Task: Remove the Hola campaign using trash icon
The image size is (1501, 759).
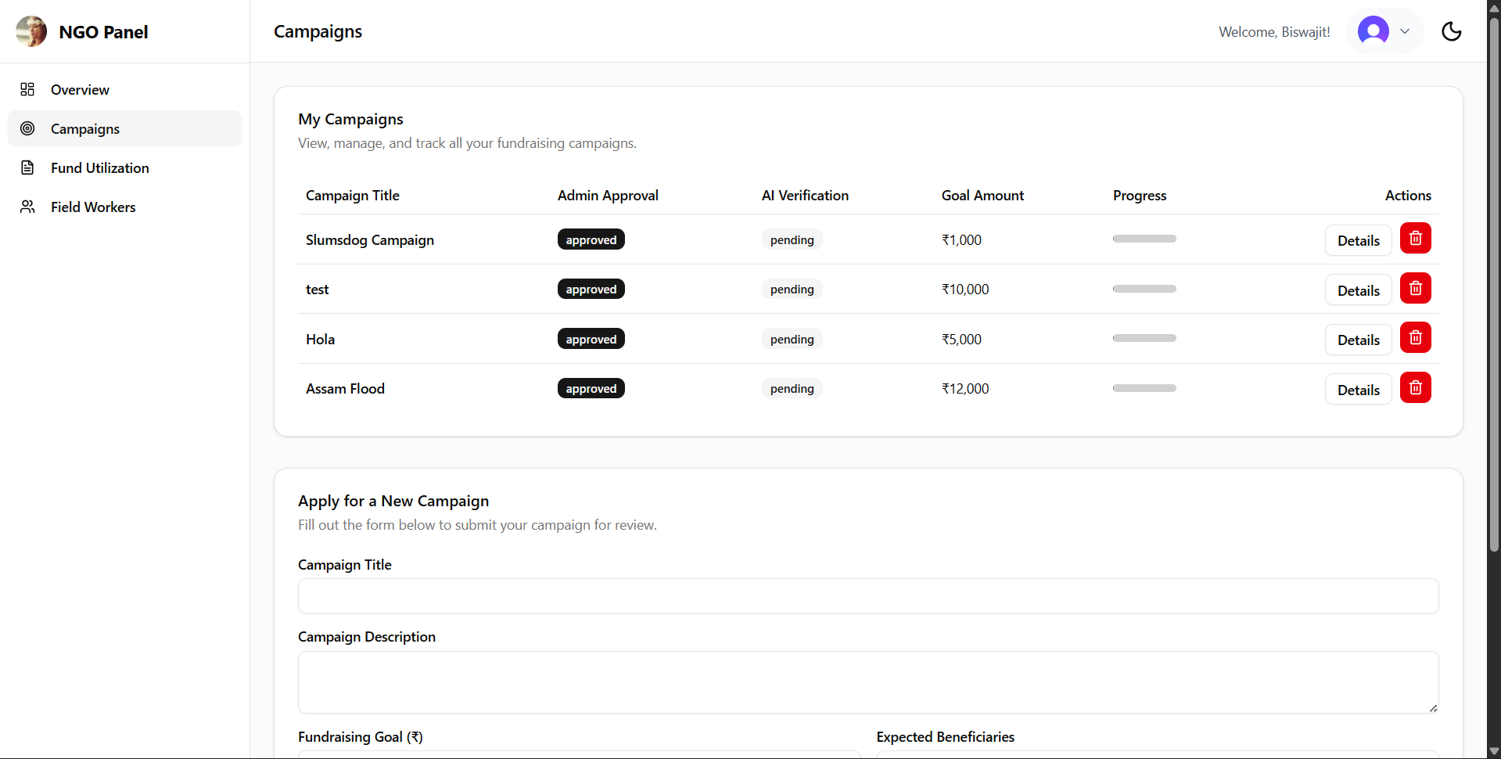Action: click(1415, 338)
